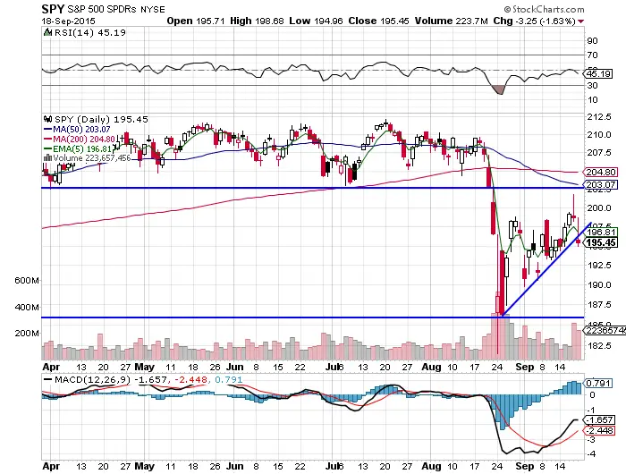This screenshot has width=626, height=474.
Task: Click the blue MA(50) line swatch
Action: coord(47,130)
